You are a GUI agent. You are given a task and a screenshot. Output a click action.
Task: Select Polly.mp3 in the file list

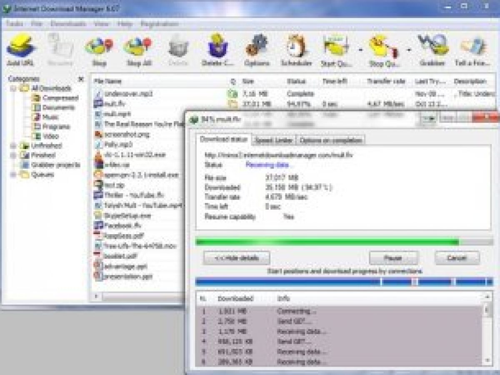coord(118,145)
